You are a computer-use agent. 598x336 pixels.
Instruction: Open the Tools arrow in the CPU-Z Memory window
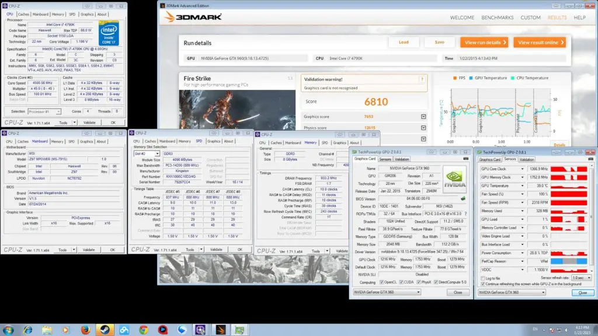(x=327, y=251)
